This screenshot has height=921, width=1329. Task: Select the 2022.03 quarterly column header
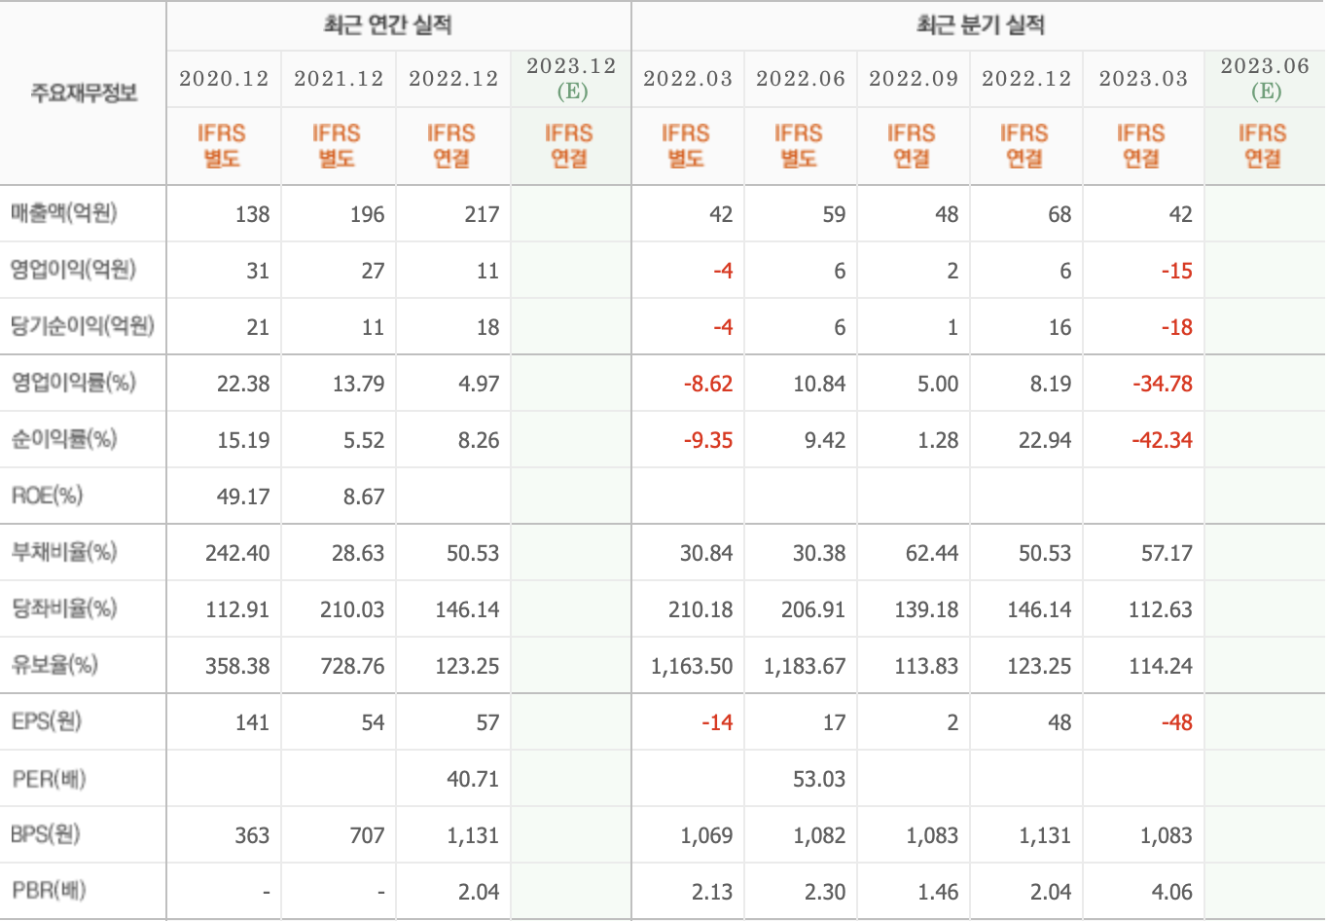pyautogui.click(x=688, y=79)
